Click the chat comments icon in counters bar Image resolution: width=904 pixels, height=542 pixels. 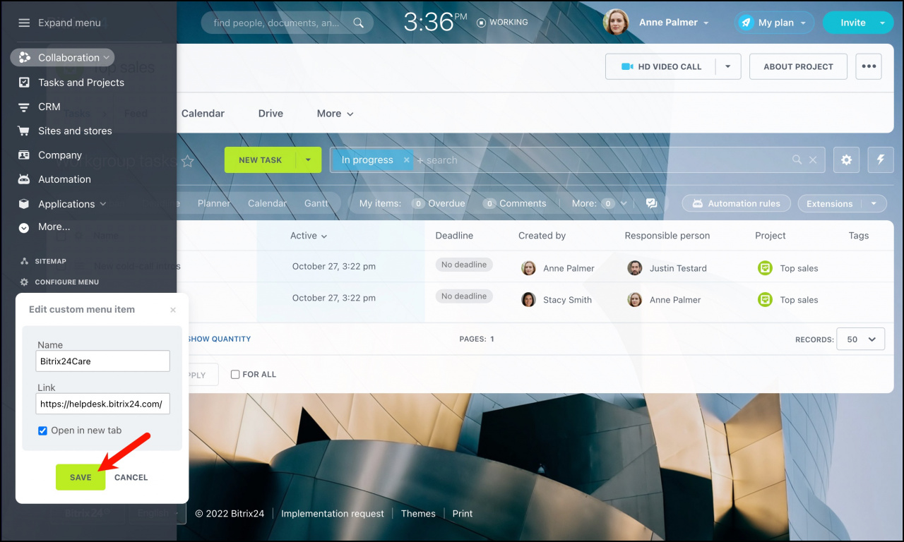651,203
